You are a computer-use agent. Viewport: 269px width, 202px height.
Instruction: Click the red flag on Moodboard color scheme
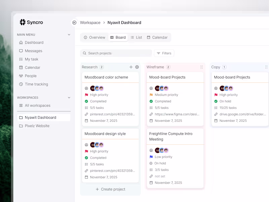(x=86, y=95)
